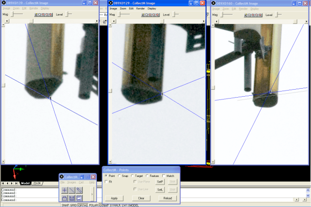The width and height of the screenshot is (311, 207).
Task: Go to previous layout tab arrow
Action: tap(8, 183)
